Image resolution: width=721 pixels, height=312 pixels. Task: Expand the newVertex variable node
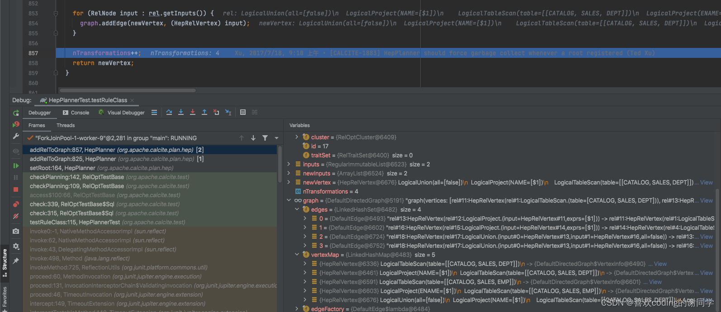pyautogui.click(x=289, y=182)
